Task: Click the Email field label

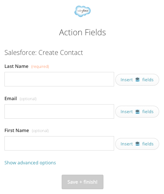Action: [11, 99]
